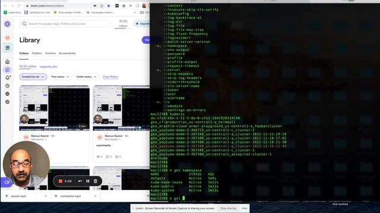
Task: Click 'kube-system' namespace row in terminal
Action: [185, 191]
